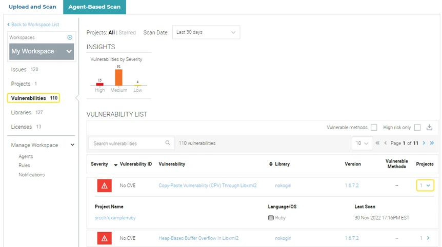Screen dimensions: 442x247
Task: Jump to the last page
Action: [432, 143]
